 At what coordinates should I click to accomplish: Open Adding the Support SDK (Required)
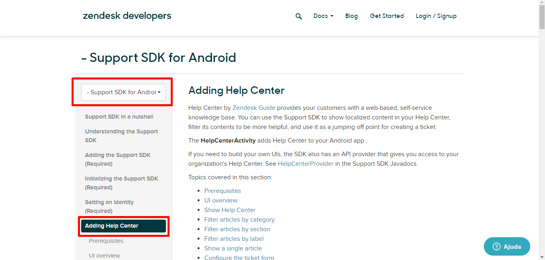tap(118, 159)
